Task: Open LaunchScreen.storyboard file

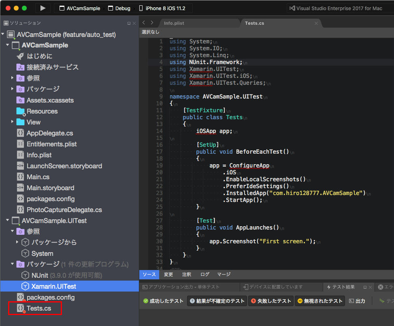Action: click(59, 166)
